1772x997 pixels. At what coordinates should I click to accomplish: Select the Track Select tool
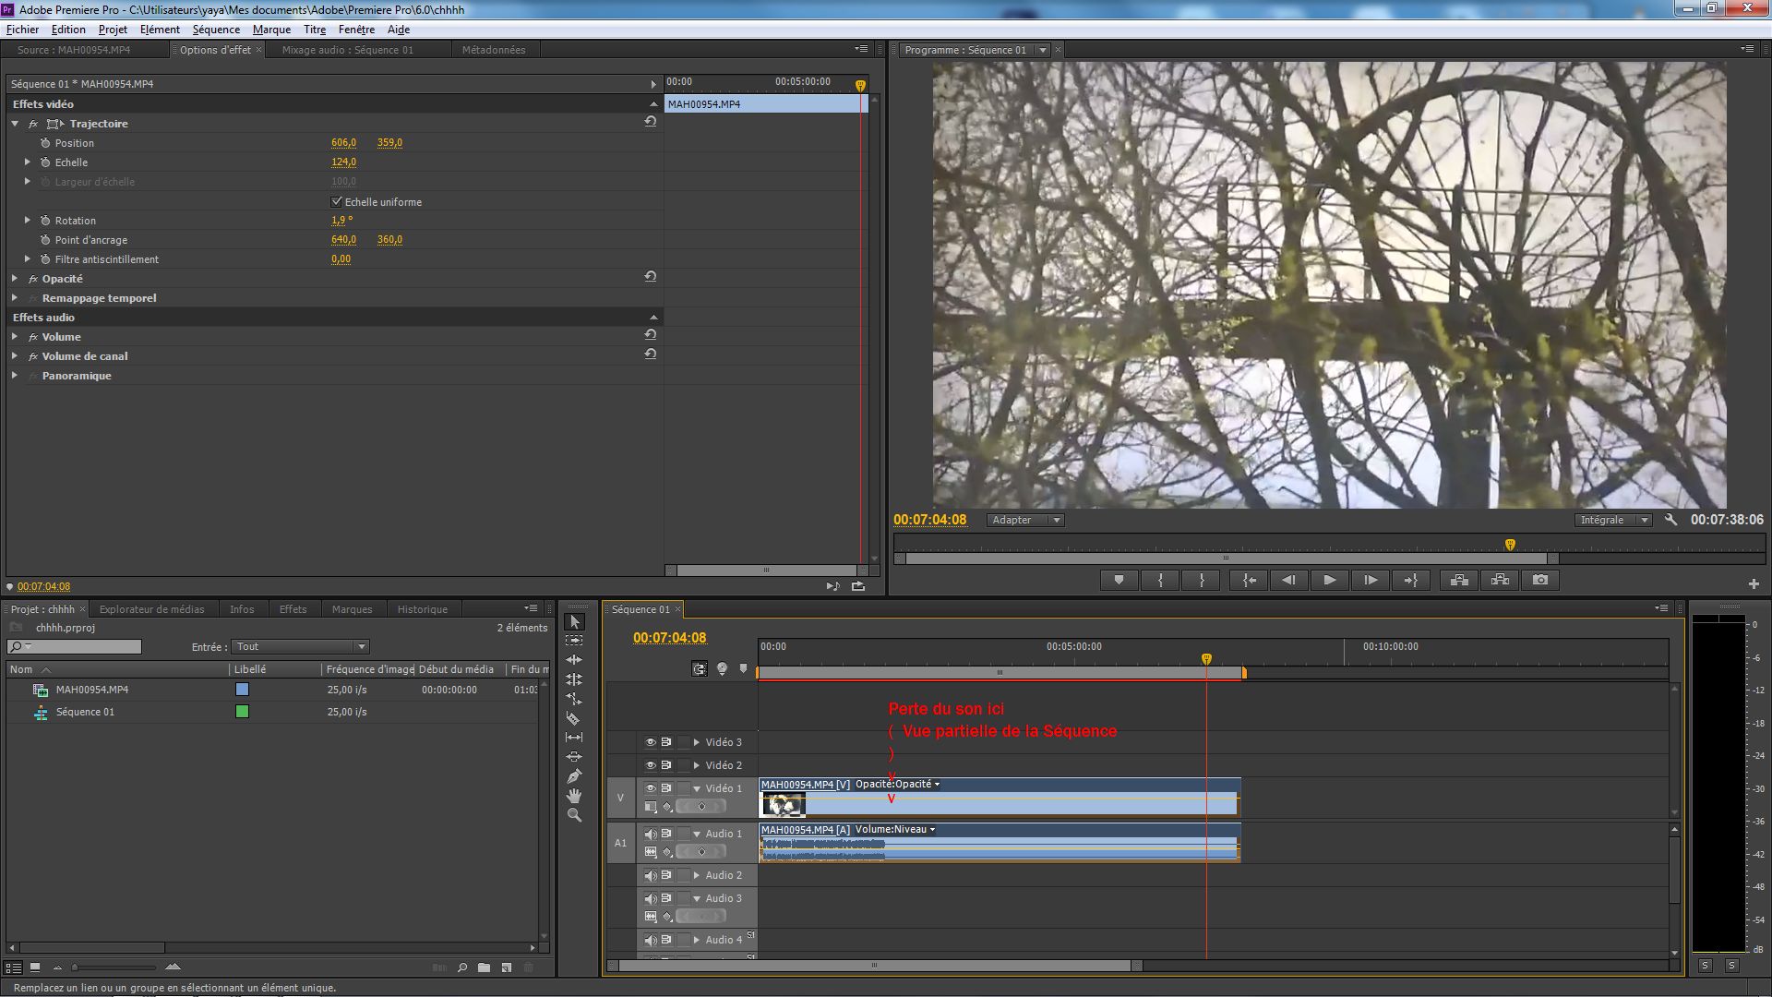pyautogui.click(x=574, y=640)
